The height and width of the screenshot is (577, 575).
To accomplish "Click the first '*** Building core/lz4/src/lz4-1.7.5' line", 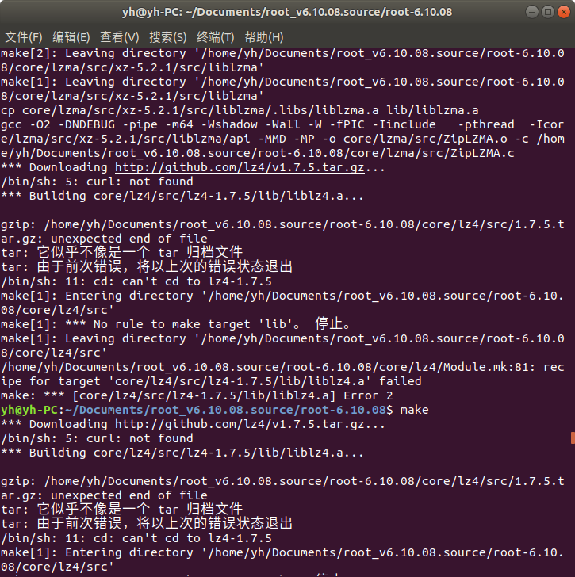I will 182,196.
